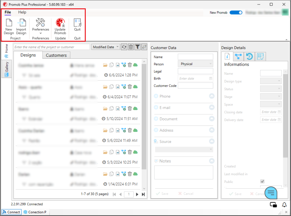This screenshot has width=291, height=216.
Task: Click the trash icon beside Modified Date
Action: pos(131,47)
